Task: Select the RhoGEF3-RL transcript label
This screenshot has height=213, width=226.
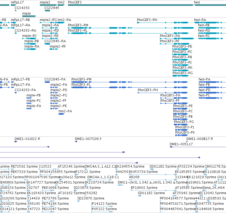Action: coord(78,30)
